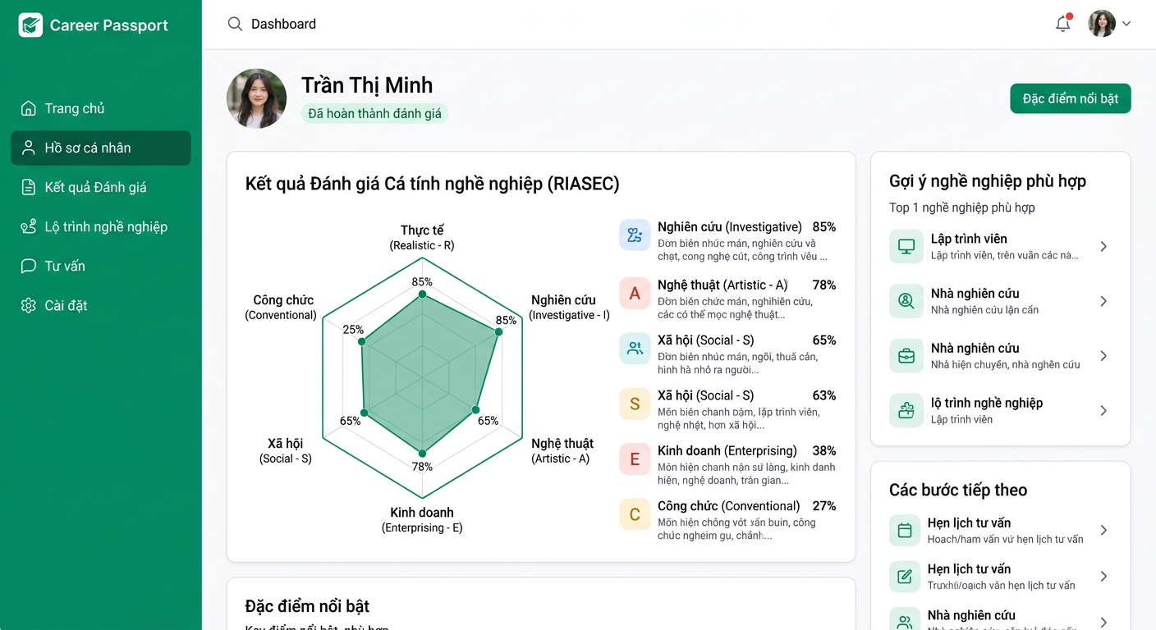Open the avatar dropdown chevron
The image size is (1156, 630).
[x=1126, y=24]
